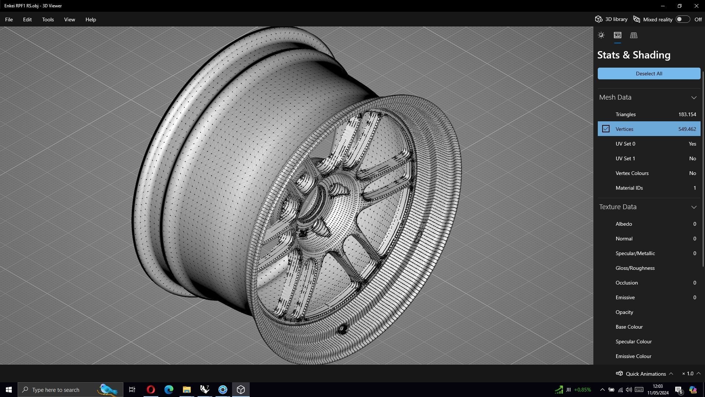
Task: Click the wheel model in the viewport
Action: point(297,195)
